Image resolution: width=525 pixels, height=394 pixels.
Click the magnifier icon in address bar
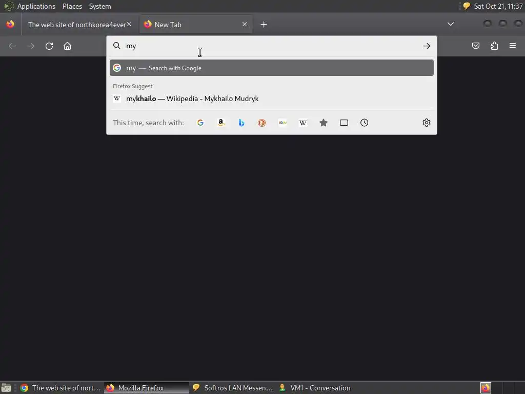(x=116, y=46)
